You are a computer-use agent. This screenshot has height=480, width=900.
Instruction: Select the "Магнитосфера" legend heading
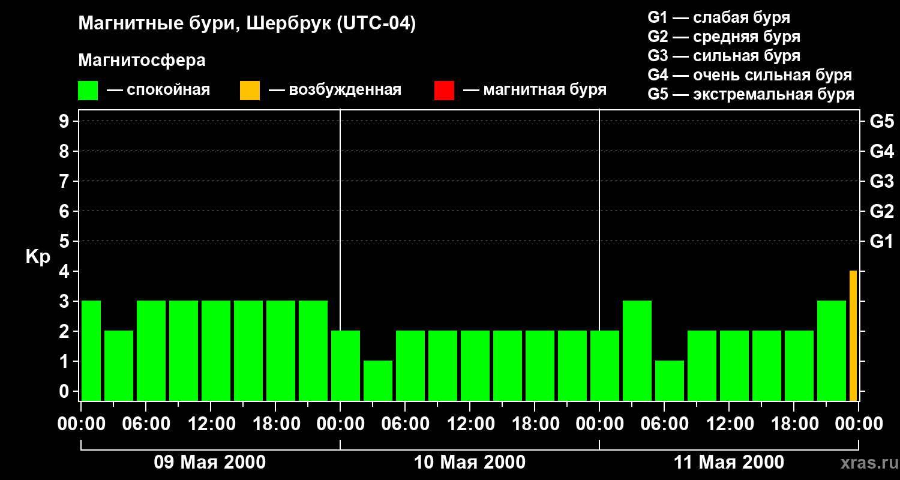(142, 61)
